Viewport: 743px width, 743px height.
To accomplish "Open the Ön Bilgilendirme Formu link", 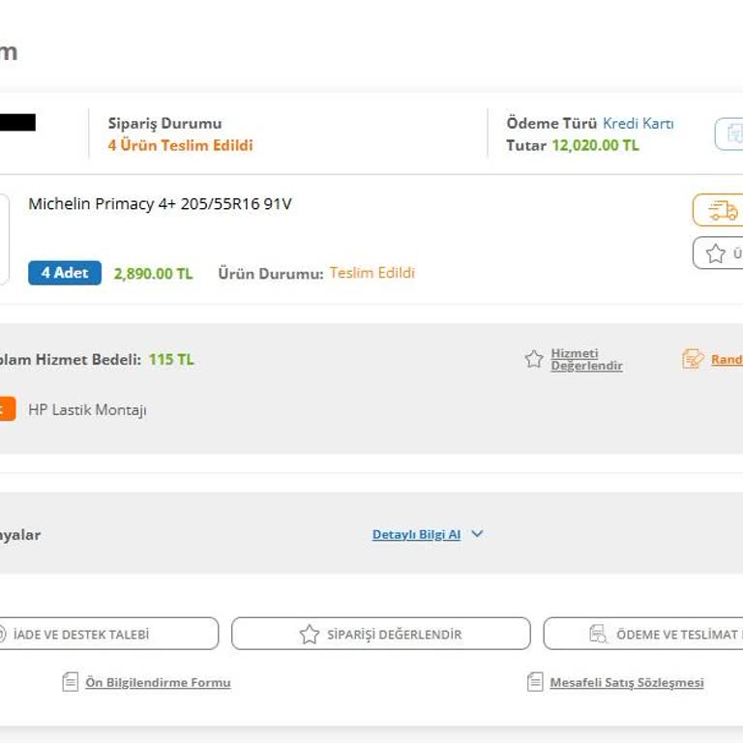I will (x=158, y=682).
